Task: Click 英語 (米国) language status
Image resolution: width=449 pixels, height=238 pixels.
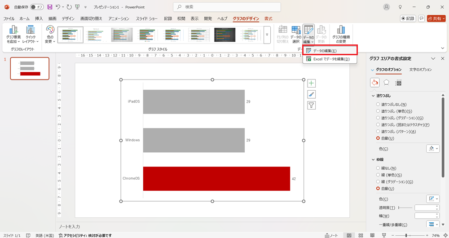Action: pos(44,235)
